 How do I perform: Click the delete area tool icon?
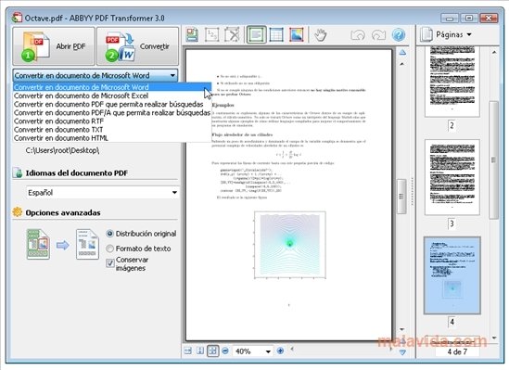[x=232, y=34]
